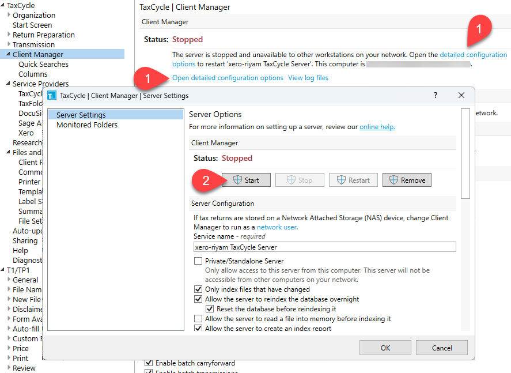Select Start Screen in options tree
Screen dimensions: 511x373
(x=32, y=25)
